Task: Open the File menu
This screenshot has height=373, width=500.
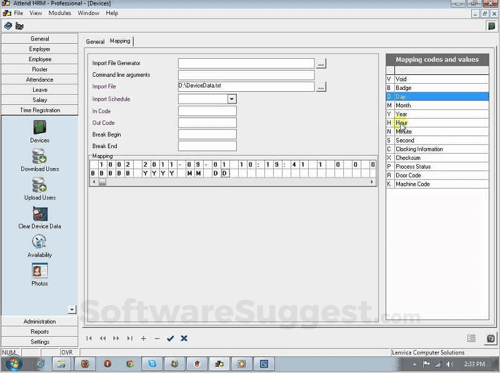Action: tap(18, 12)
